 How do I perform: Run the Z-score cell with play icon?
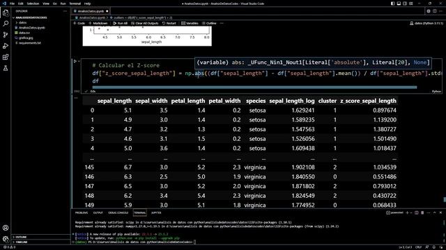[x=75, y=61]
